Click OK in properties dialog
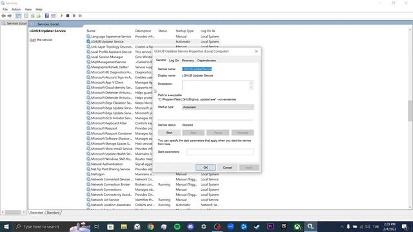The height and width of the screenshot is (232, 413). 205,168
